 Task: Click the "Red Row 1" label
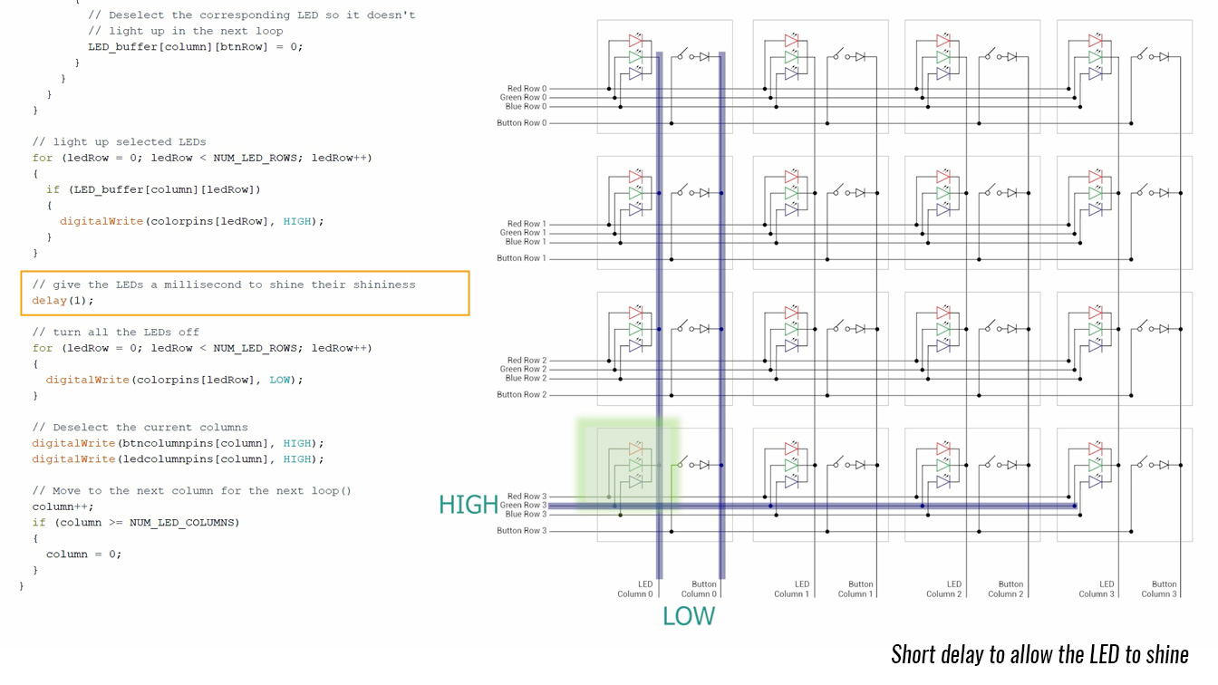tap(527, 224)
